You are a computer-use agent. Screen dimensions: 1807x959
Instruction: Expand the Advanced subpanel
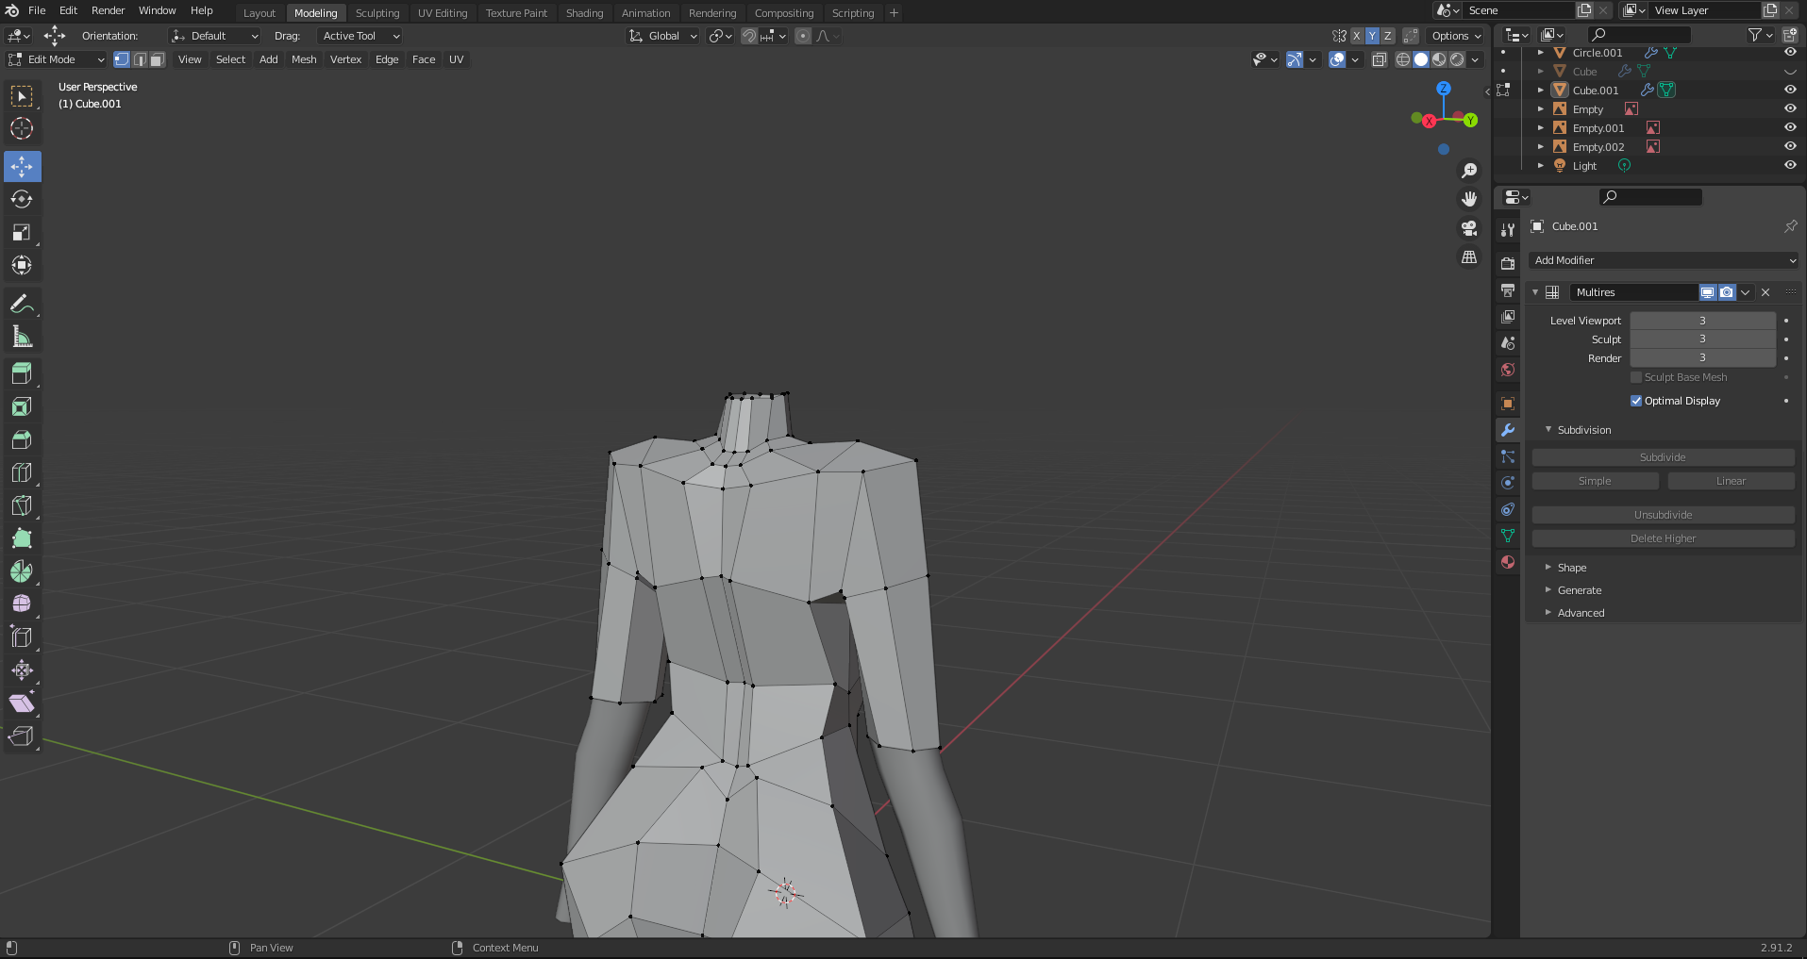[1581, 613]
